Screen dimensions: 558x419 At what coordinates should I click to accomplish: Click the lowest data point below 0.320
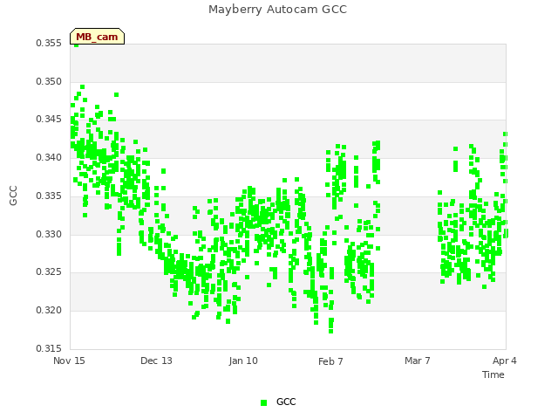(331, 332)
